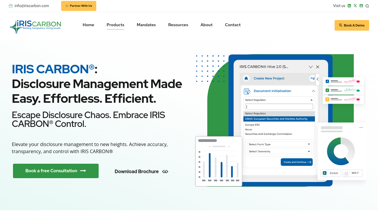Book a free Consultation

[56, 171]
